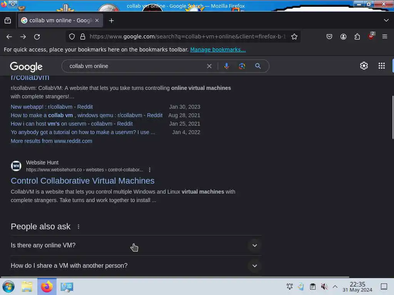Open More results from www.reddit.com

52,141
